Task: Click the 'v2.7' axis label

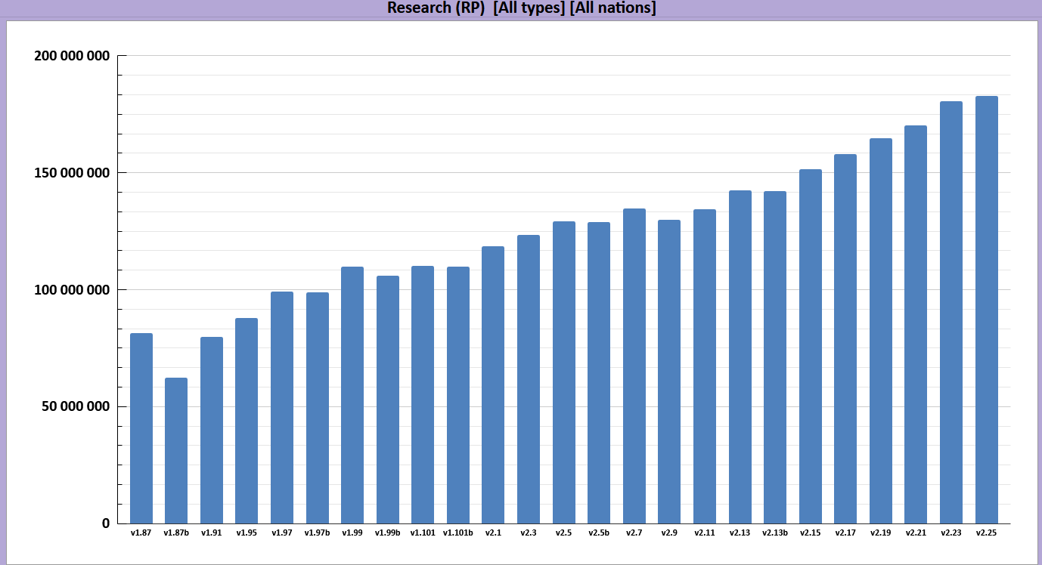Action: [x=634, y=533]
